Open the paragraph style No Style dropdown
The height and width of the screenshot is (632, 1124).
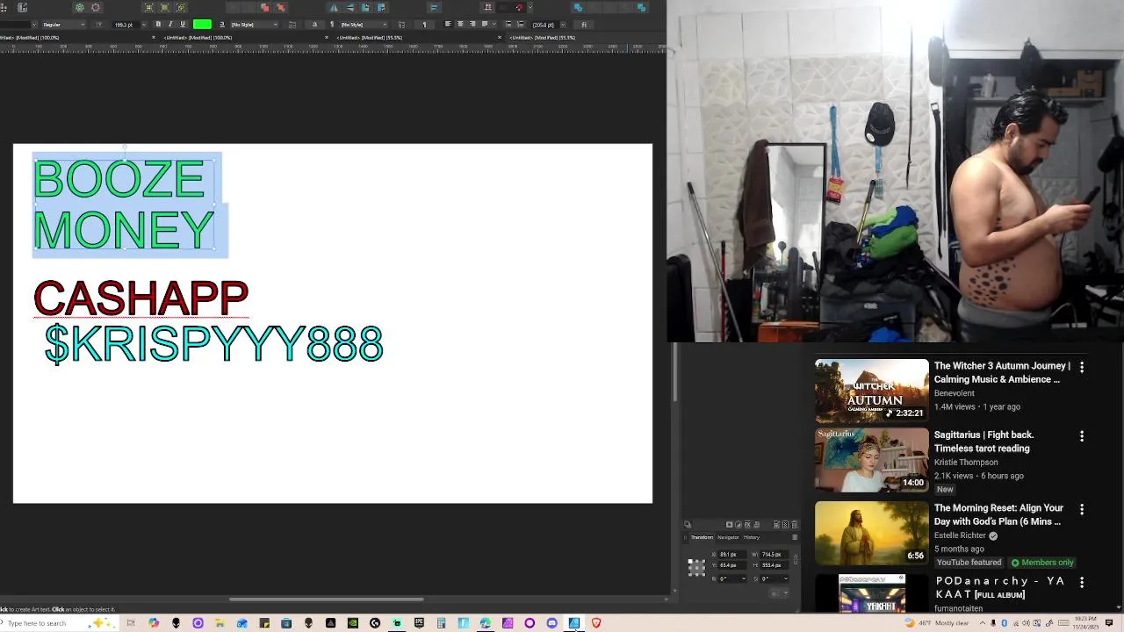point(364,24)
